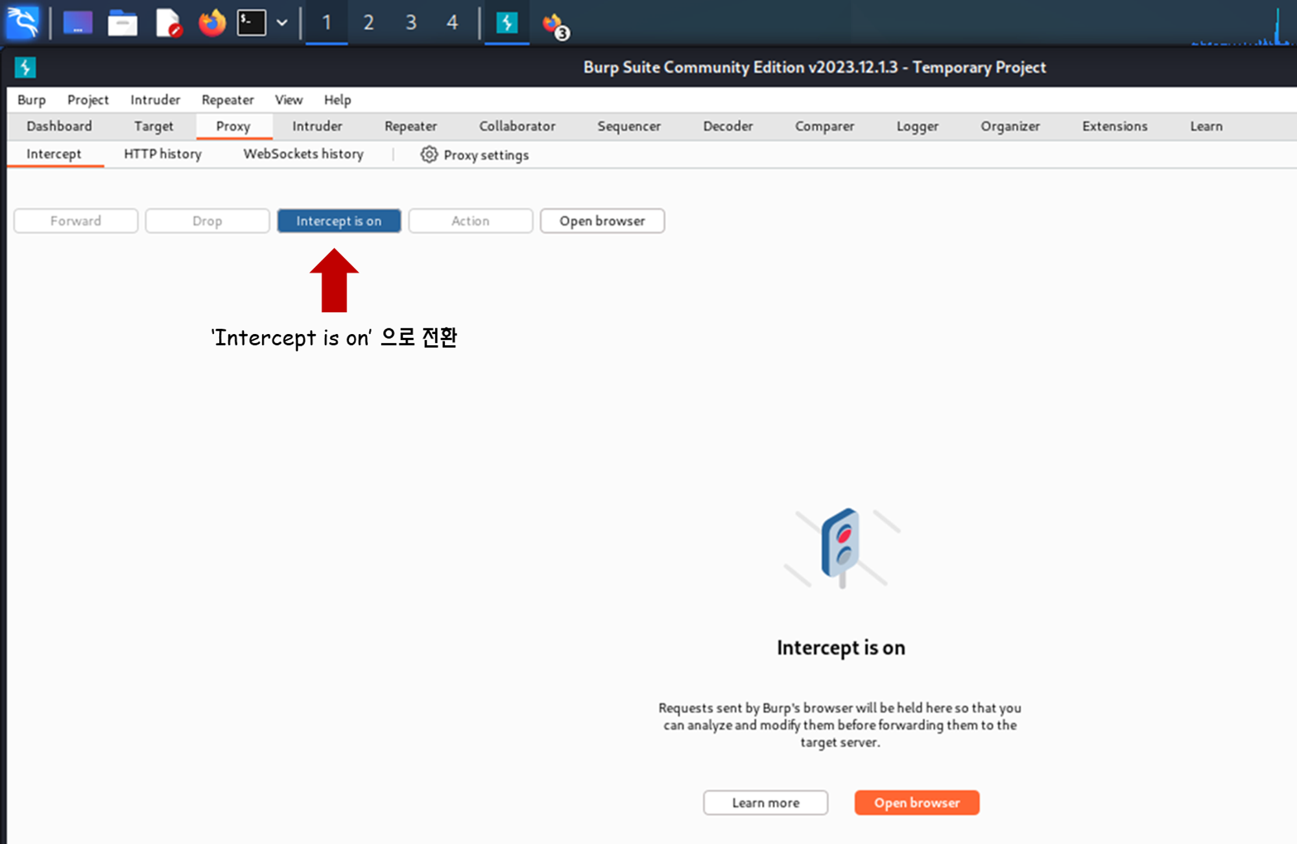Image resolution: width=1297 pixels, height=844 pixels.
Task: Open the Decoder tab
Action: 728,127
